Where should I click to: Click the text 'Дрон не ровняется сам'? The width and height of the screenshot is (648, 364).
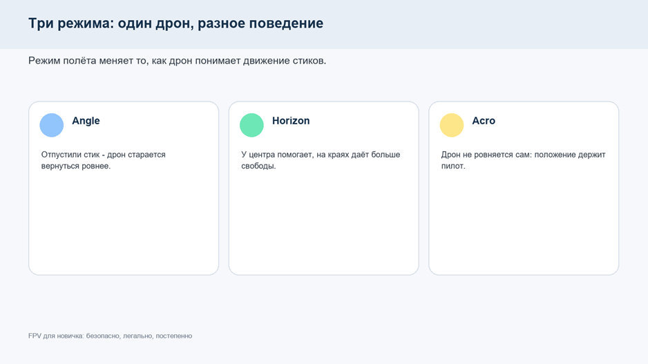(x=486, y=155)
